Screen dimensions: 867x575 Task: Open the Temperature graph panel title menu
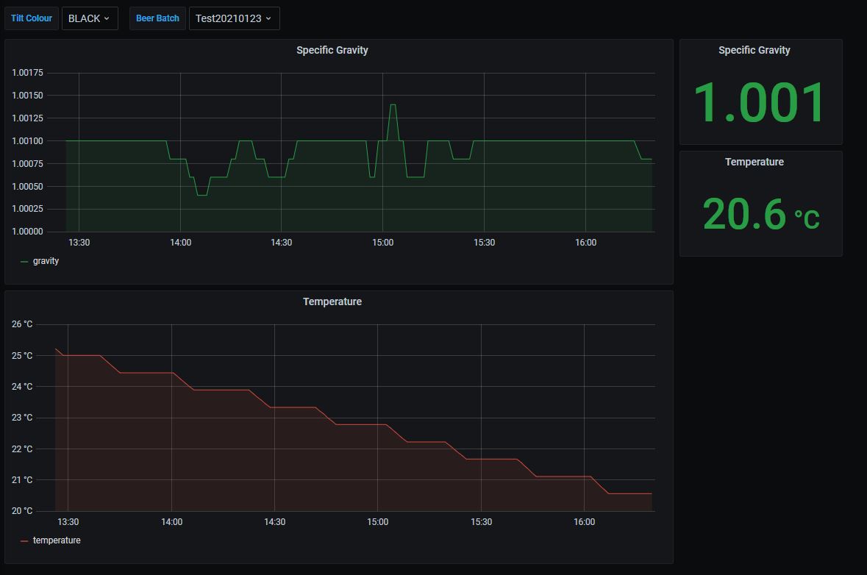pyautogui.click(x=332, y=302)
